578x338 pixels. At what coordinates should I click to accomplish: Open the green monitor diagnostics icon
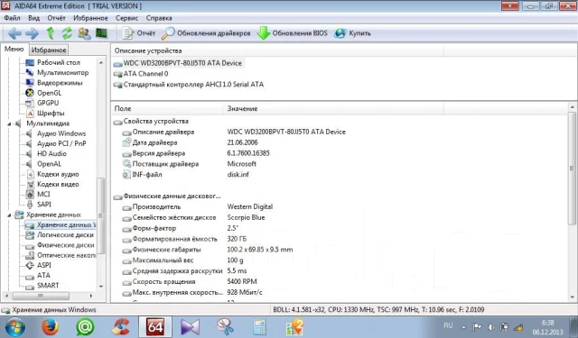tap(101, 33)
